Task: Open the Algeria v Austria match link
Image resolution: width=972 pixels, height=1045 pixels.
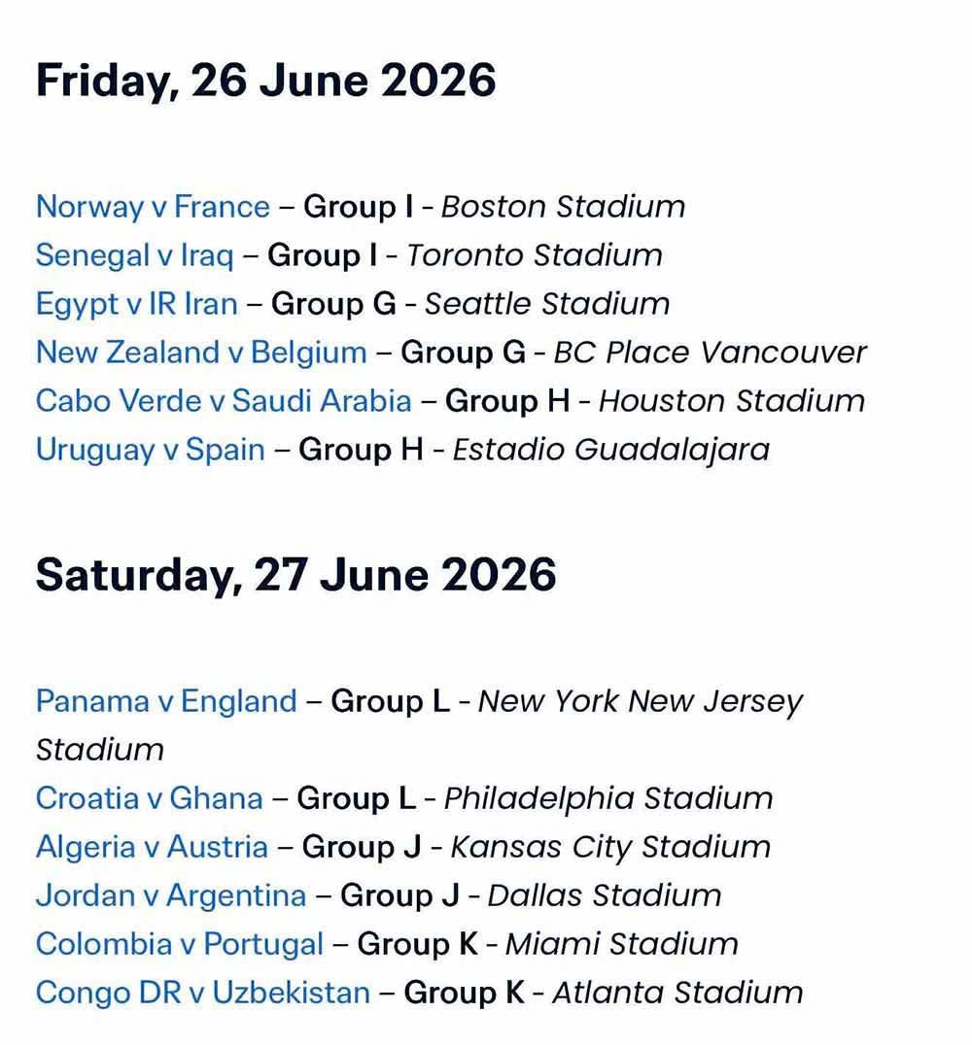Action: (152, 847)
